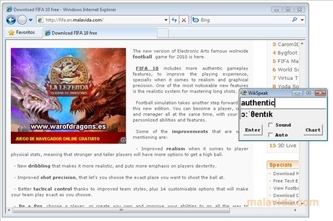Open the Free Text E specials link
Screen dimensions: 333x221
[286, 181]
